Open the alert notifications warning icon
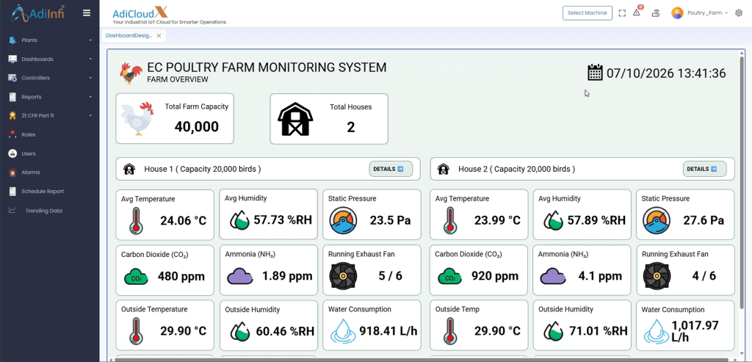The image size is (752, 362). click(x=637, y=13)
